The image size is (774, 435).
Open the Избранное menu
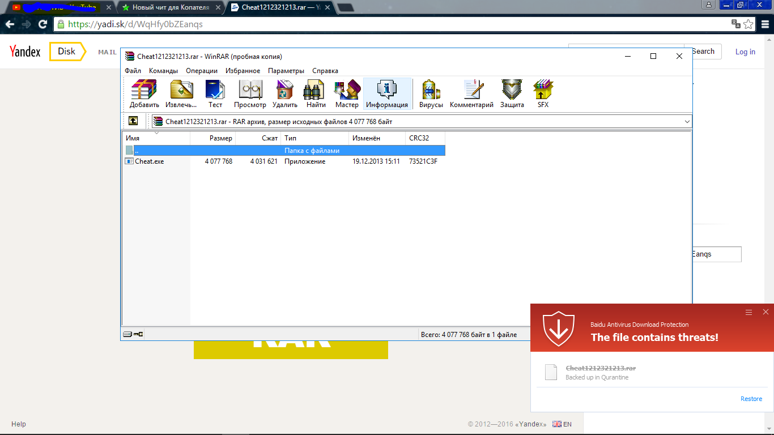(x=243, y=71)
